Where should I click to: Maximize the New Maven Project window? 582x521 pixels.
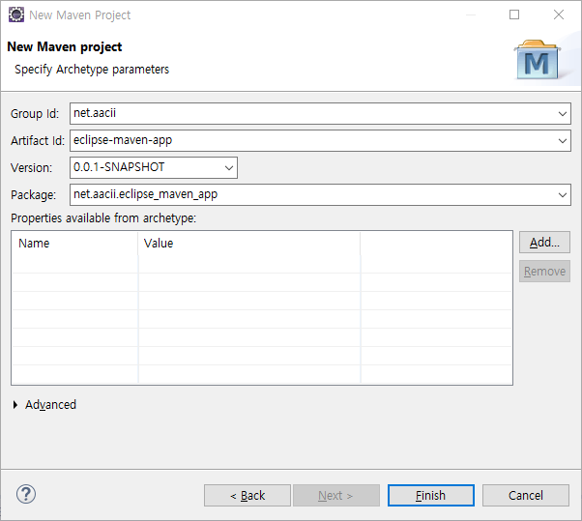pyautogui.click(x=514, y=14)
